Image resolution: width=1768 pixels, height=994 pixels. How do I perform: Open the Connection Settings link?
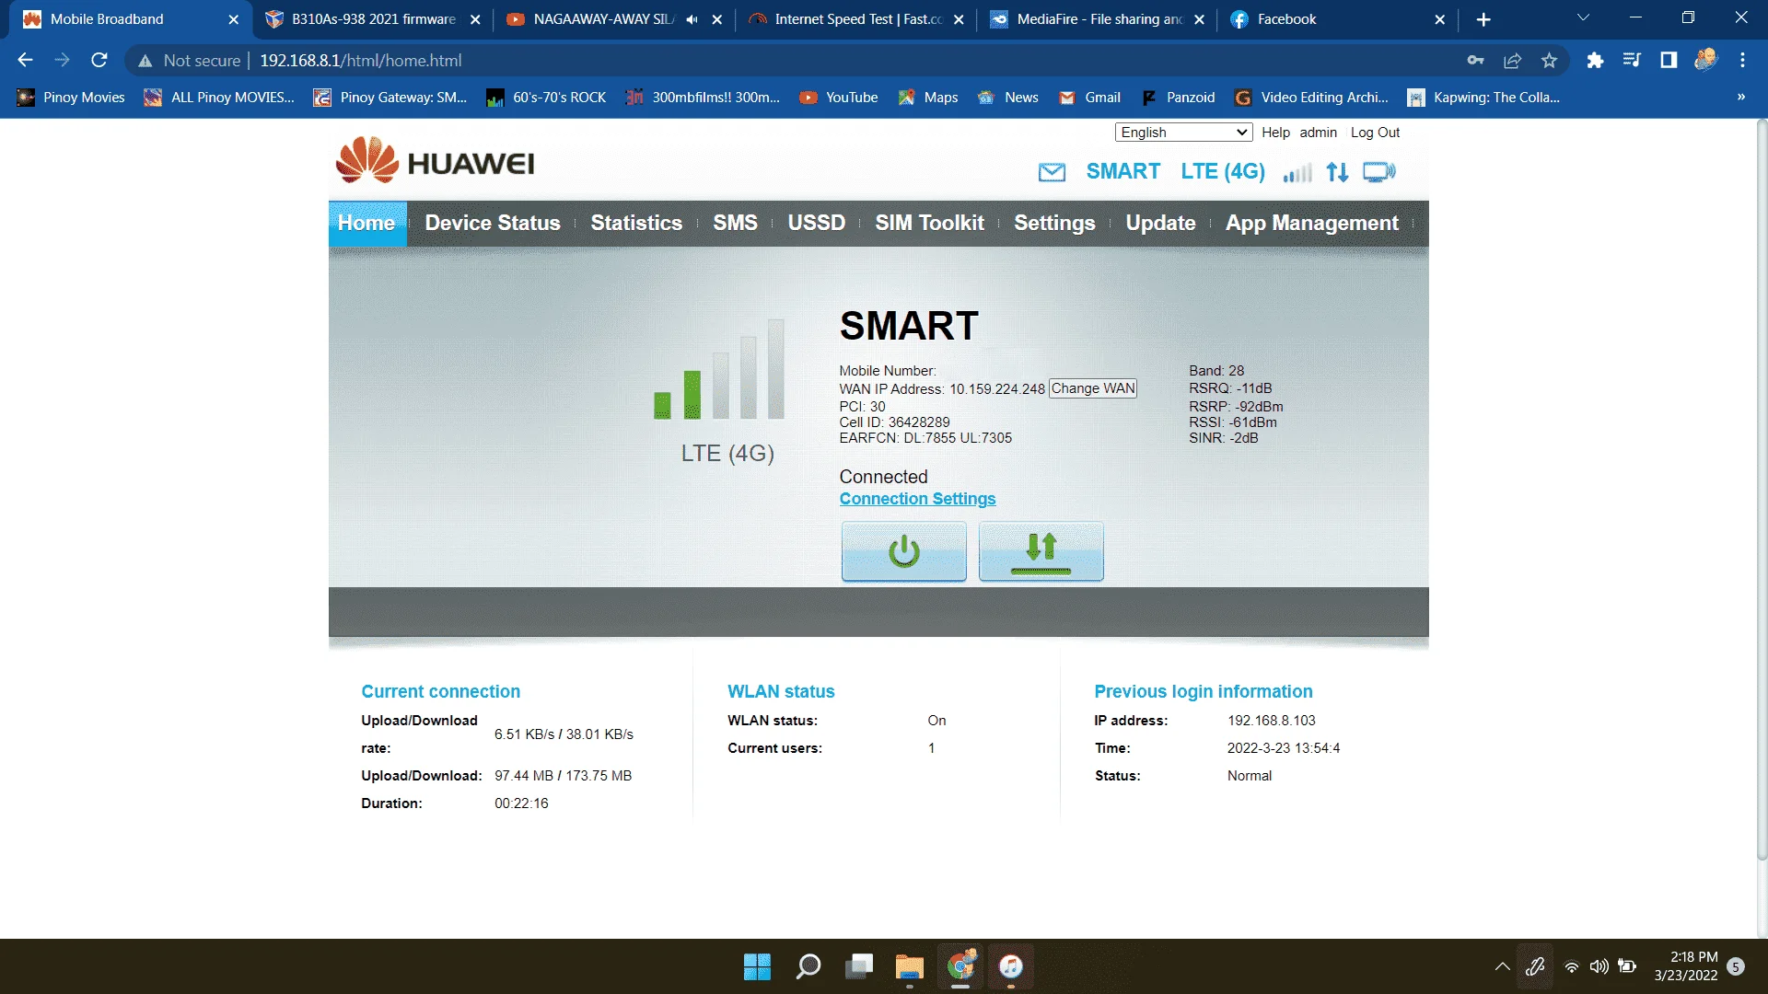tap(917, 499)
